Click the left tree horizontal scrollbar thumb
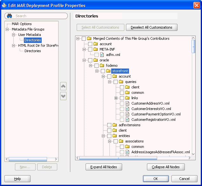The image size is (202, 186). (x=28, y=159)
